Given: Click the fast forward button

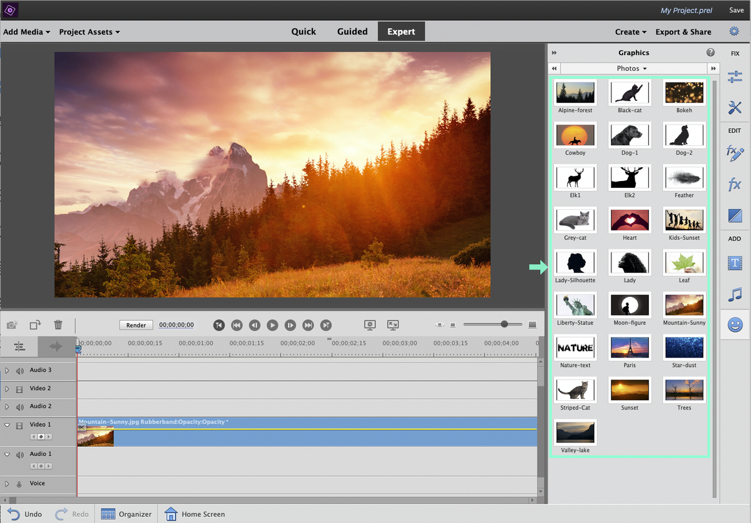Looking at the screenshot, I should click(308, 325).
